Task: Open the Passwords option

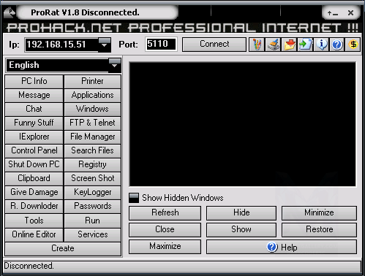Action: (92, 206)
